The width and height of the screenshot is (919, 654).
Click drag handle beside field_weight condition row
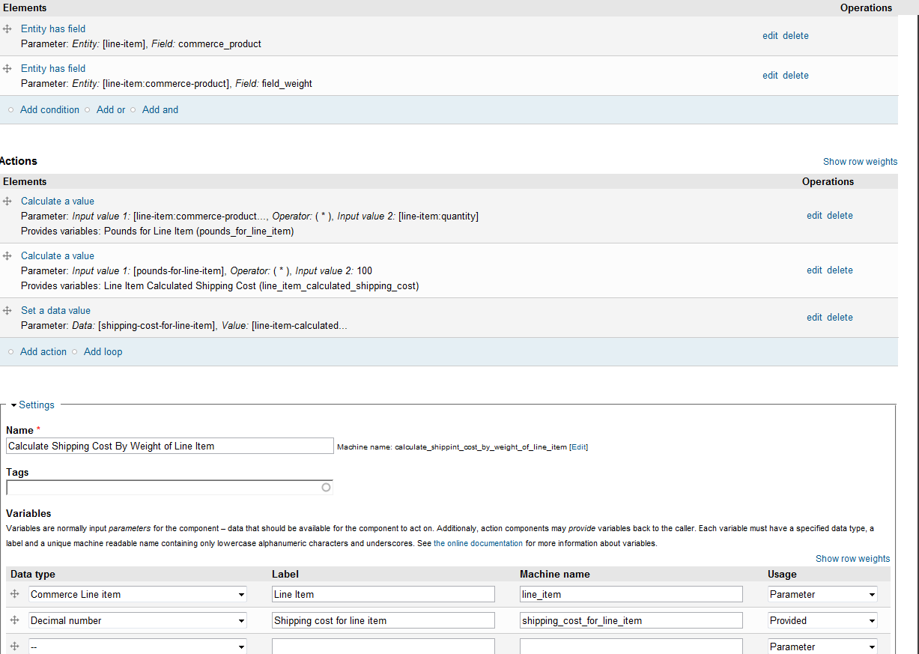(x=7, y=69)
